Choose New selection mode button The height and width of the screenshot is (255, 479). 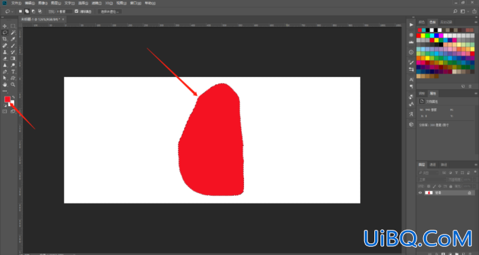point(20,12)
